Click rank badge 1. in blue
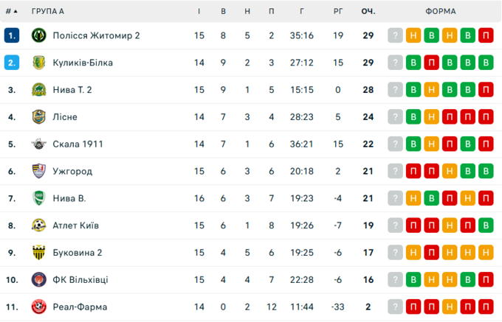 pyautogui.click(x=11, y=35)
